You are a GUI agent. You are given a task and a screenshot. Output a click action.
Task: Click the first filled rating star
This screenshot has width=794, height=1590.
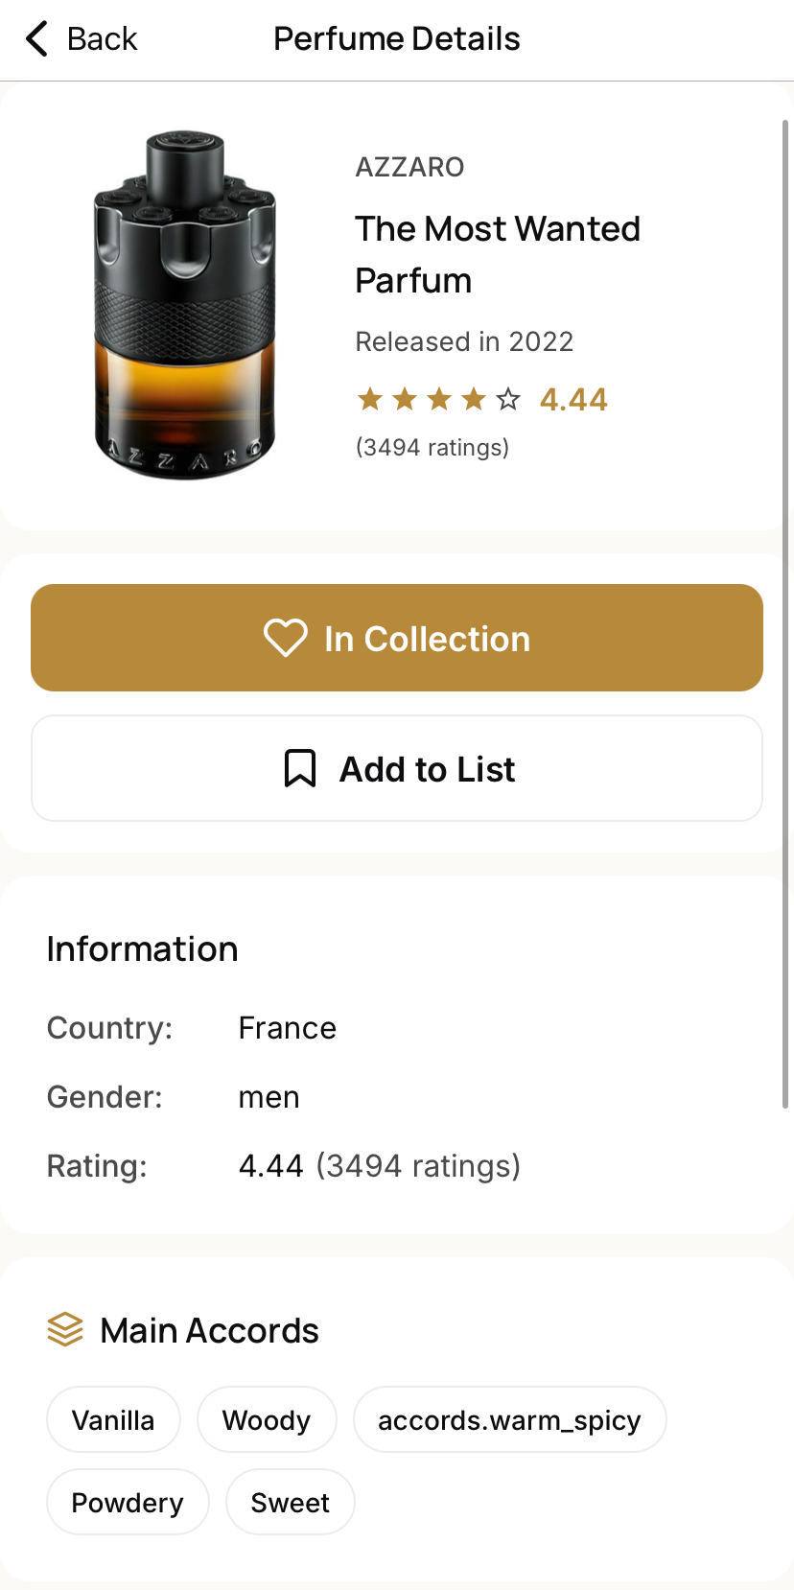(370, 399)
